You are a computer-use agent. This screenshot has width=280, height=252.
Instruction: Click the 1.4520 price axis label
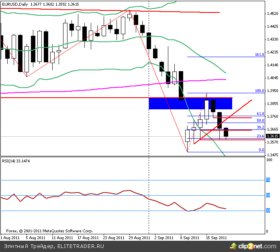click(272, 14)
